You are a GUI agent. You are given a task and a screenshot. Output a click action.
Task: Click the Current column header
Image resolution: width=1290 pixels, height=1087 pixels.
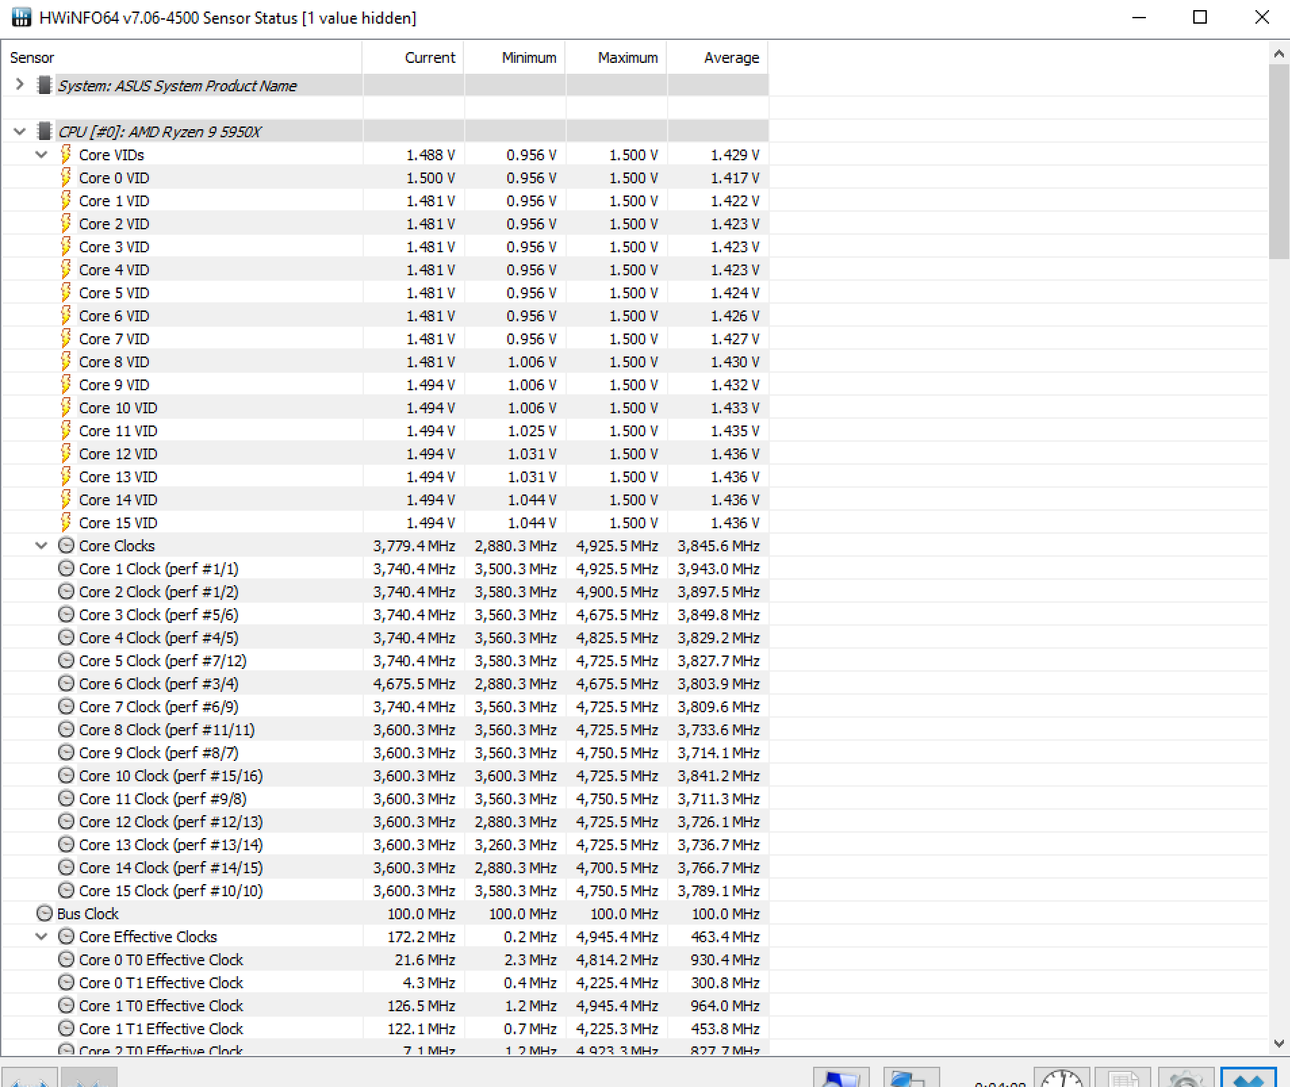[413, 57]
